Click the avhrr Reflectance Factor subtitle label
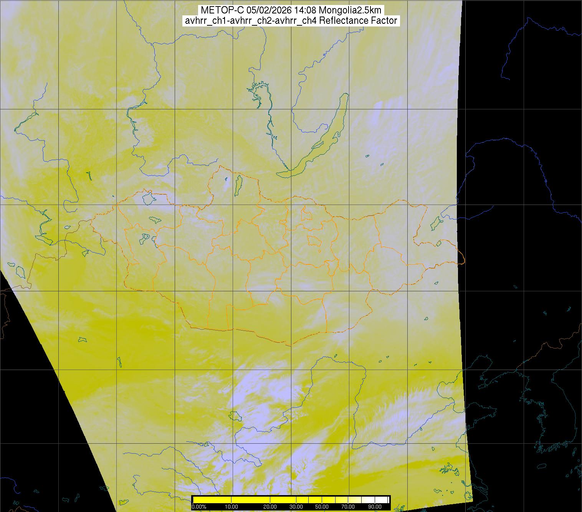582x512 pixels. [291, 21]
